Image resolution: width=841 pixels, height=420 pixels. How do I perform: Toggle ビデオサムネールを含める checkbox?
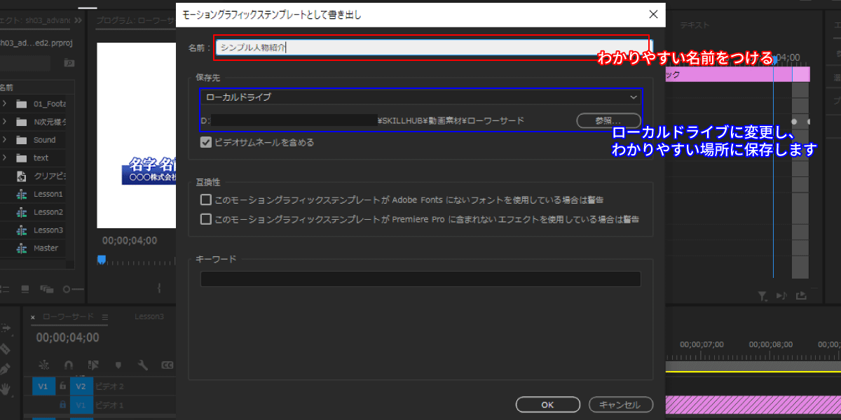point(206,142)
